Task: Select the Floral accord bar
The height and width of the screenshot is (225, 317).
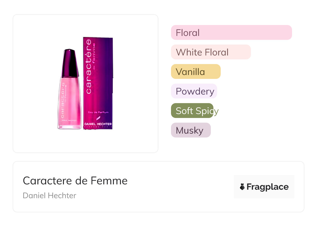Action: [231, 33]
